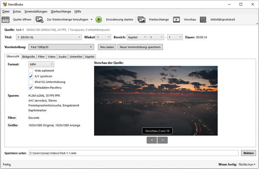The image size is (259, 169).
Task: Click the Wählen button
Action: (x=249, y=153)
